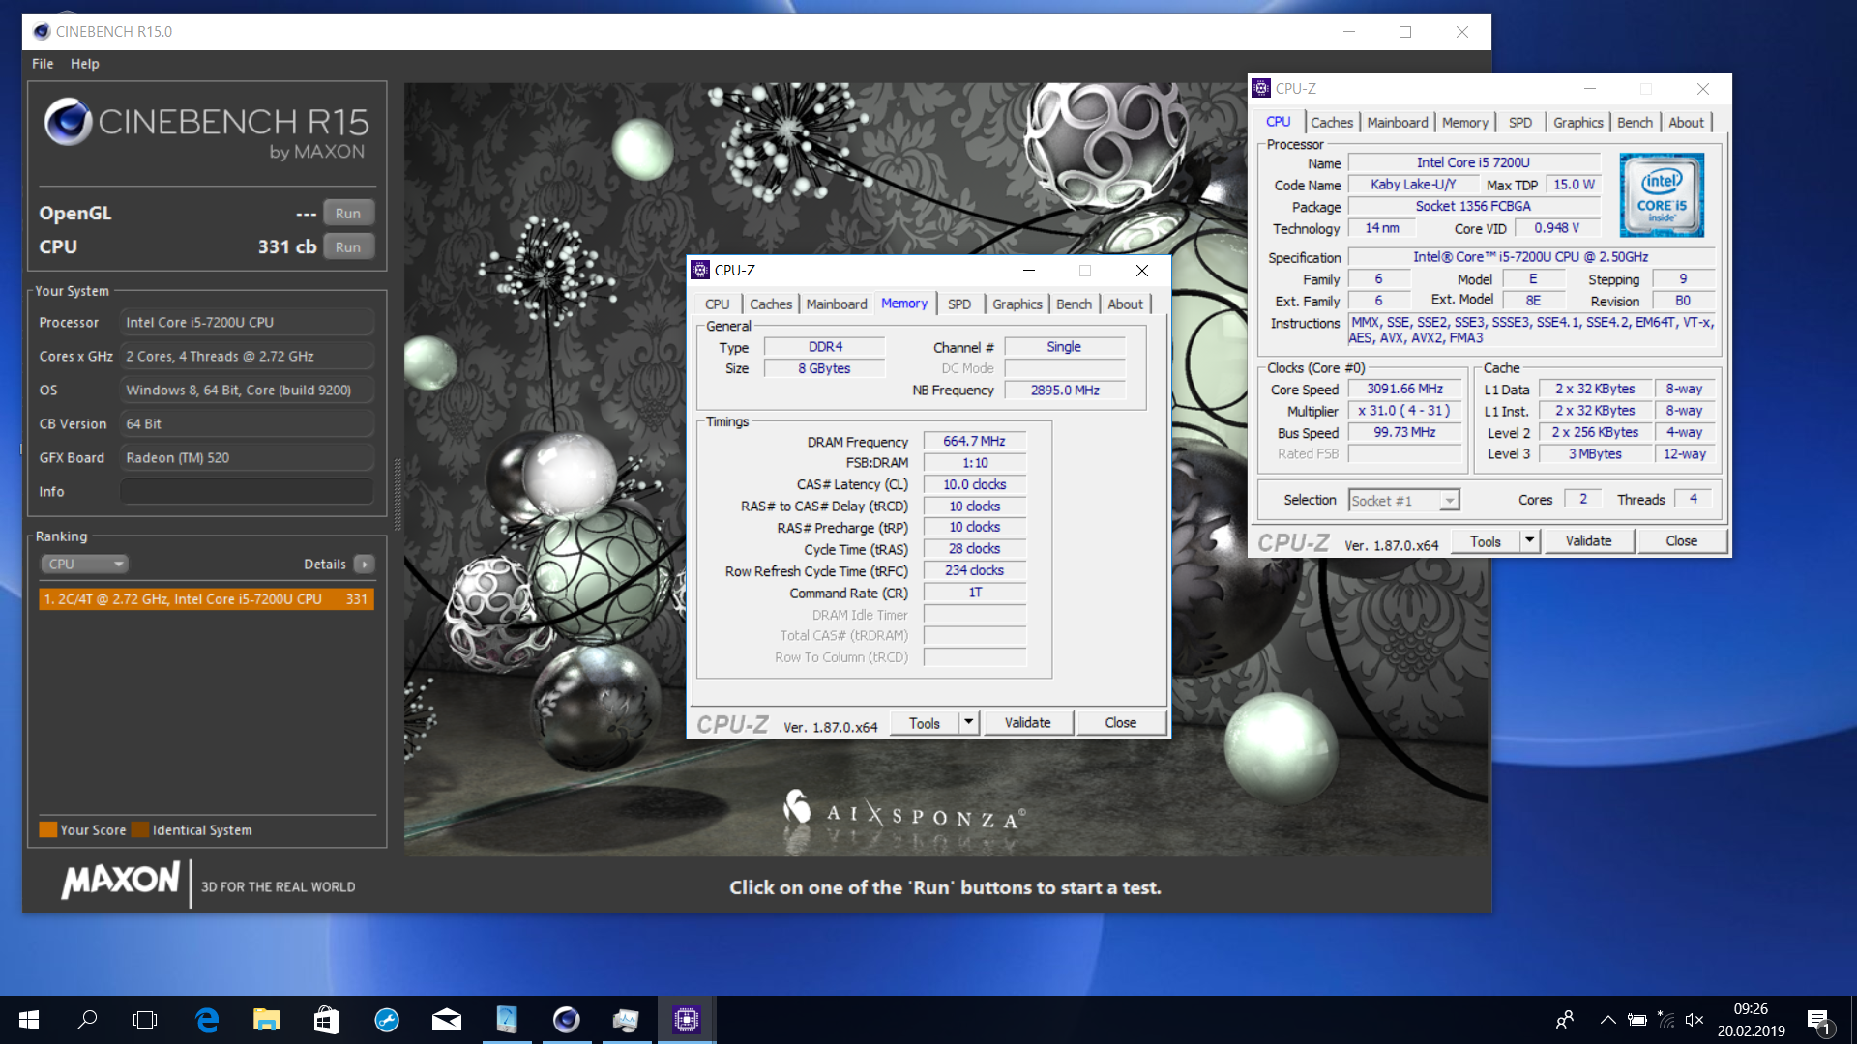Click Close in top-right CPU-Z window
Image resolution: width=1857 pixels, height=1044 pixels.
[x=1681, y=541]
